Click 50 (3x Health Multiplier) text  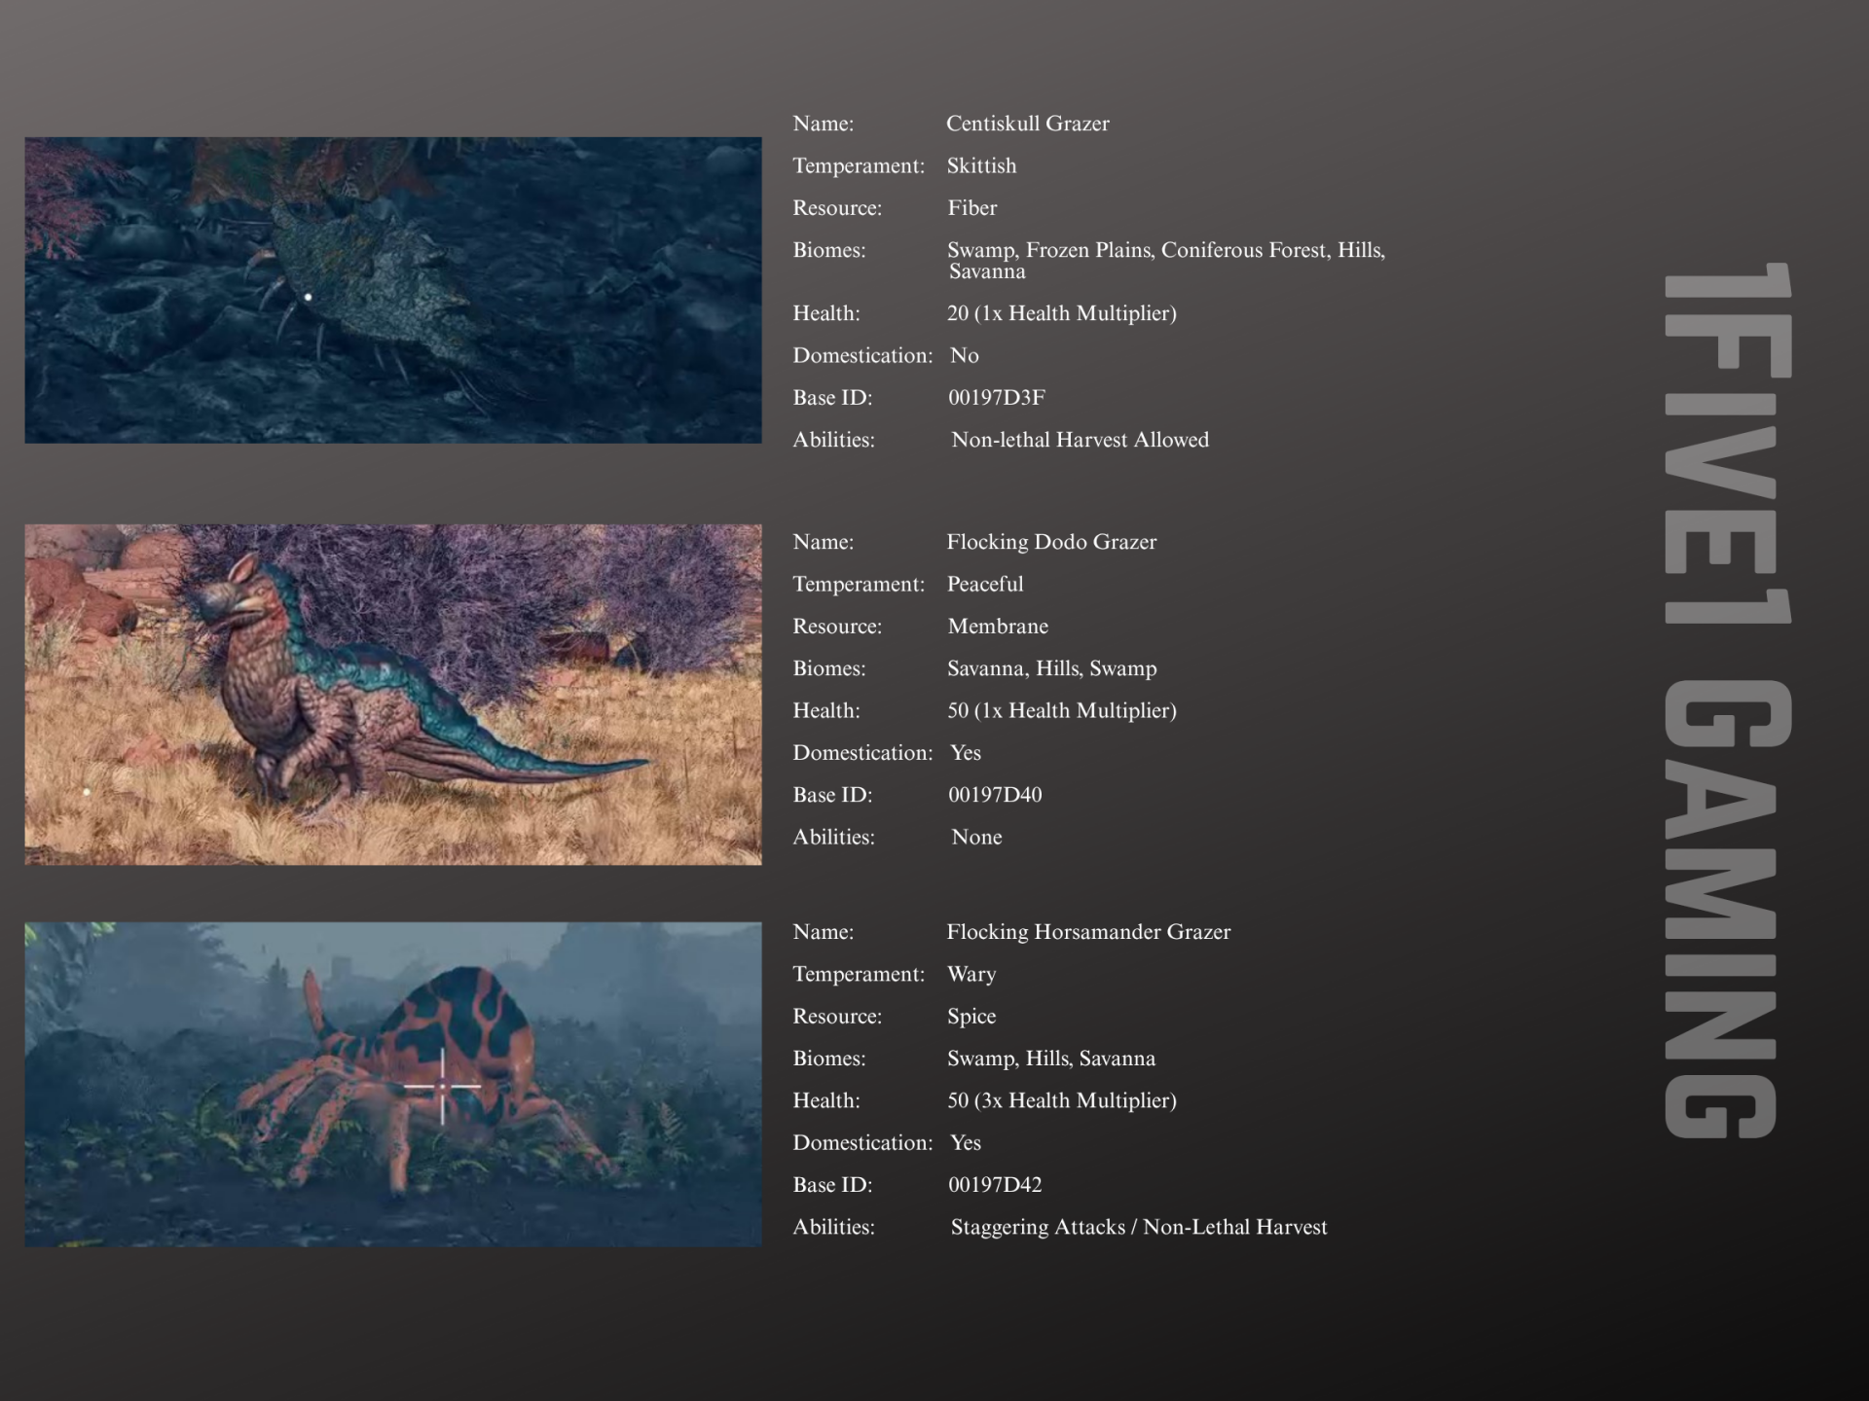1061,1100
